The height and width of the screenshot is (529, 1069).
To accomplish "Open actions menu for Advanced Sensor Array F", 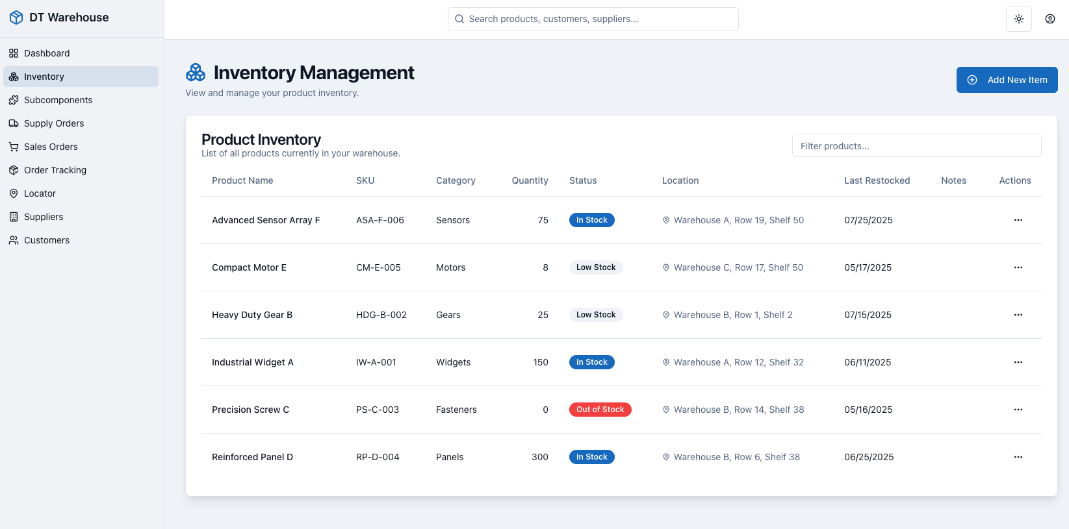I will tap(1018, 220).
